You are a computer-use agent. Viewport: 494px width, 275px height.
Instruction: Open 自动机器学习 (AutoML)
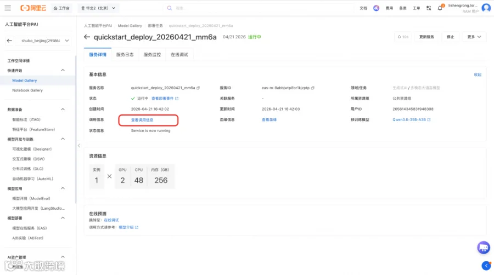point(33,179)
